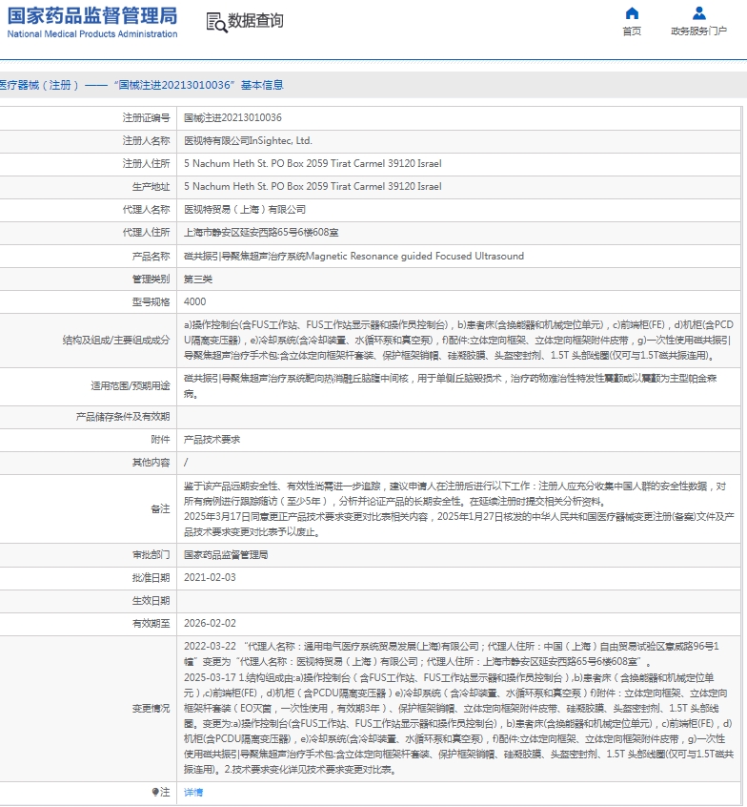Click the 结构及组成/主要组成成分 label
The image size is (747, 807).
[116, 341]
